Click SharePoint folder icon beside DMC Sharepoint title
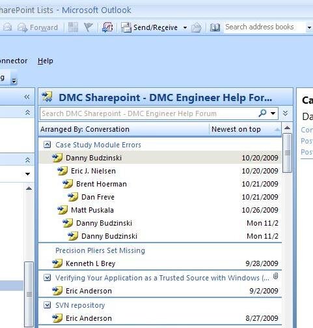 point(48,97)
